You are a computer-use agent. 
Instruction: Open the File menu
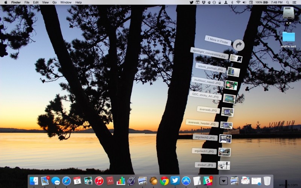click(x=27, y=2)
